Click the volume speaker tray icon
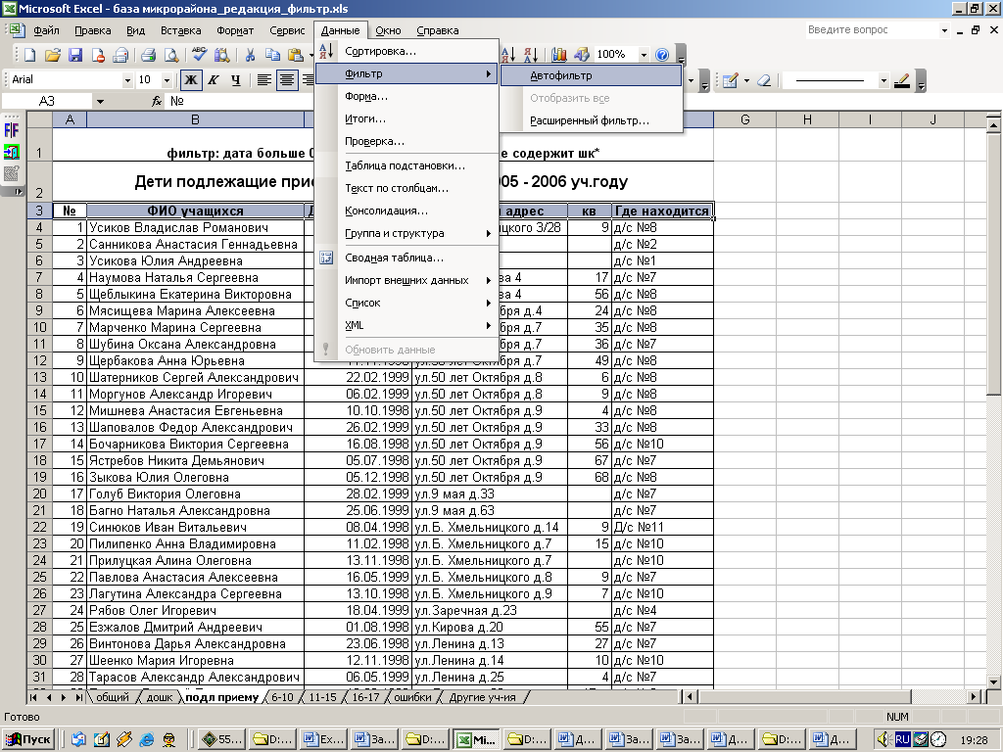The height and width of the screenshot is (752, 1003). (x=884, y=739)
